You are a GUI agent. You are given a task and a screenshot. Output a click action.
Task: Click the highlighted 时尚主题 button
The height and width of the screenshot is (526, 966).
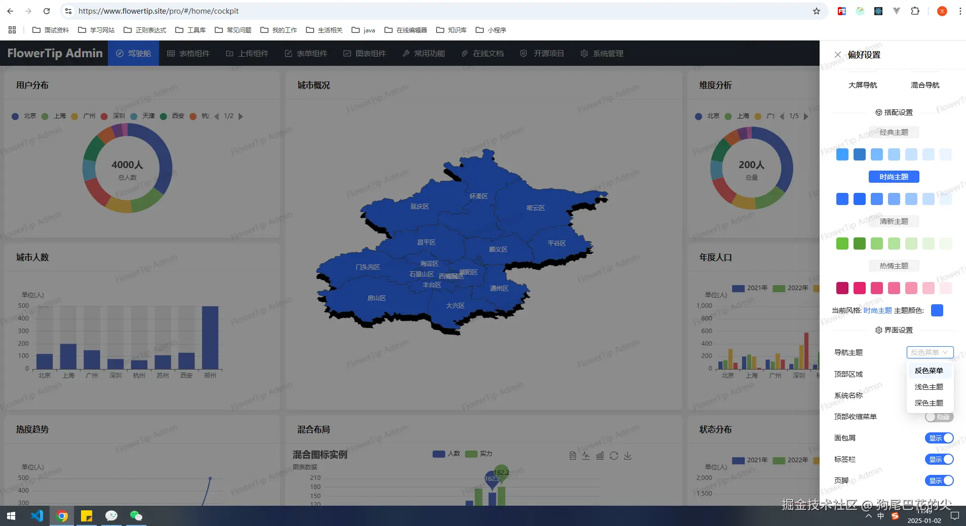tap(894, 177)
